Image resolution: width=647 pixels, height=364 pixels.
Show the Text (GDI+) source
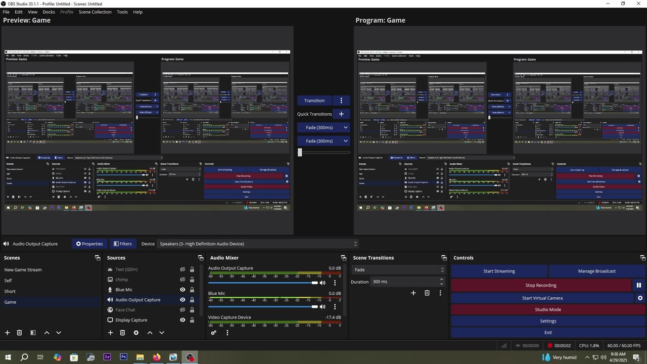pos(182,269)
